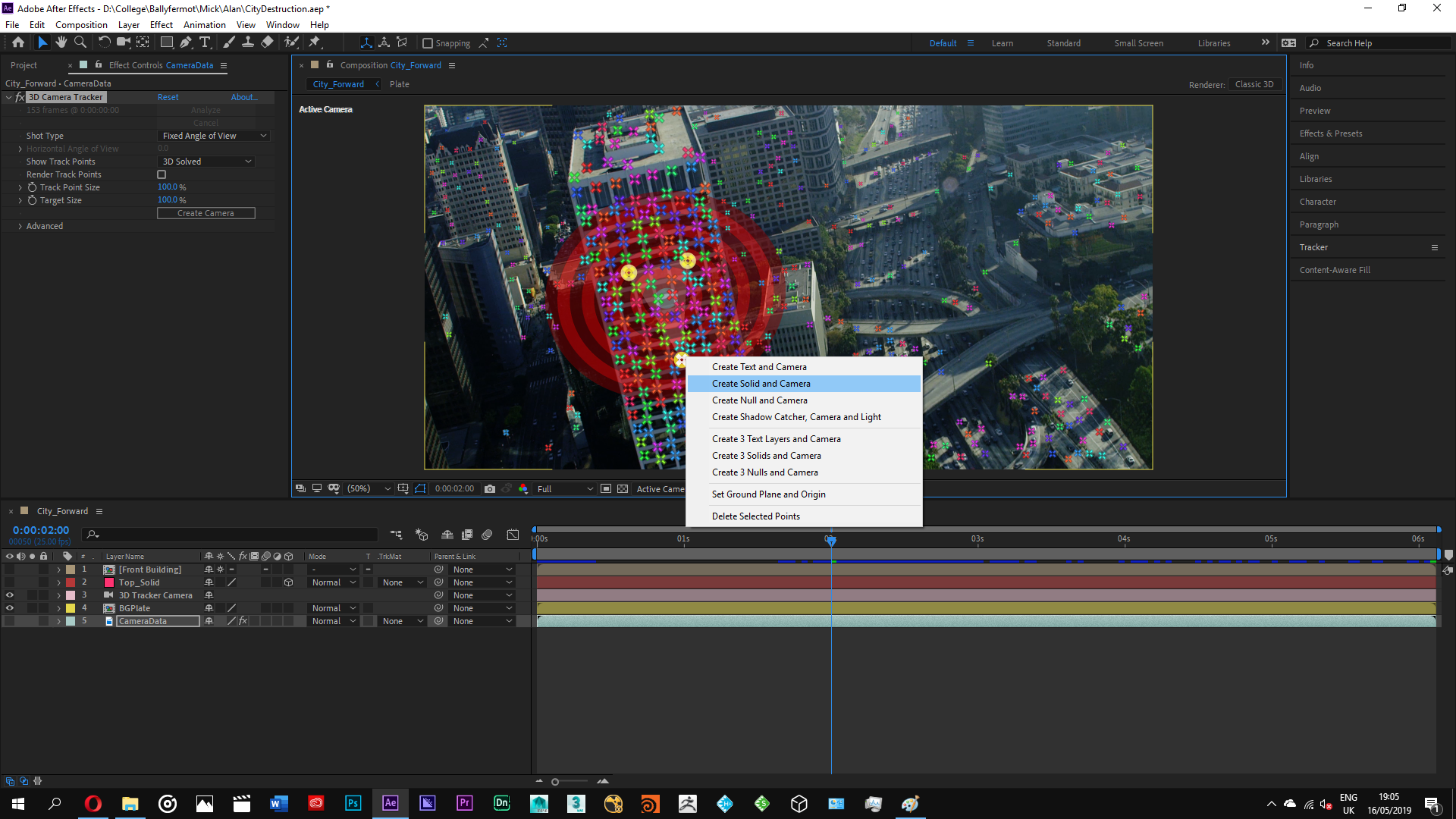Select the Puppet Pin tool
The image size is (1456, 819).
click(x=315, y=42)
